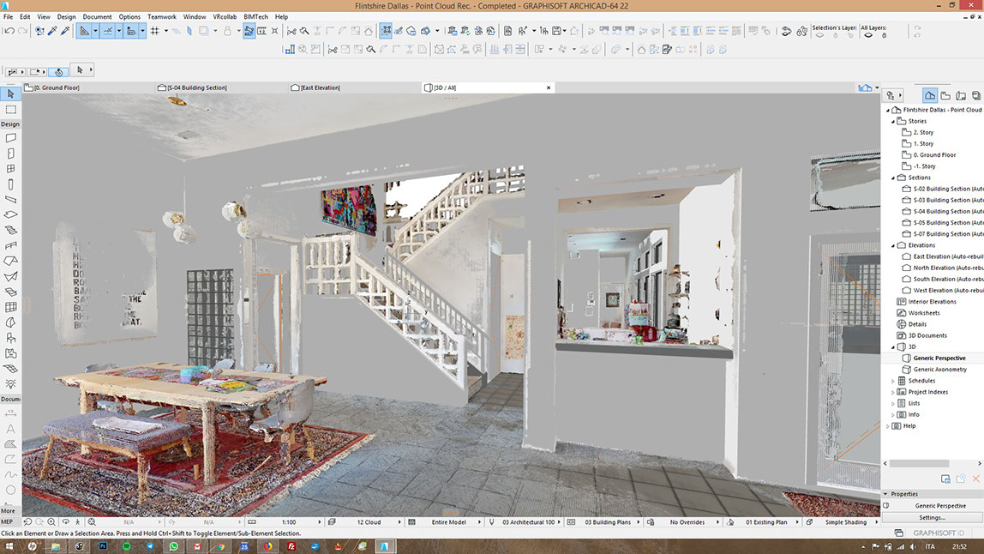
Task: Toggle the guide lines button
Action: tap(109, 31)
